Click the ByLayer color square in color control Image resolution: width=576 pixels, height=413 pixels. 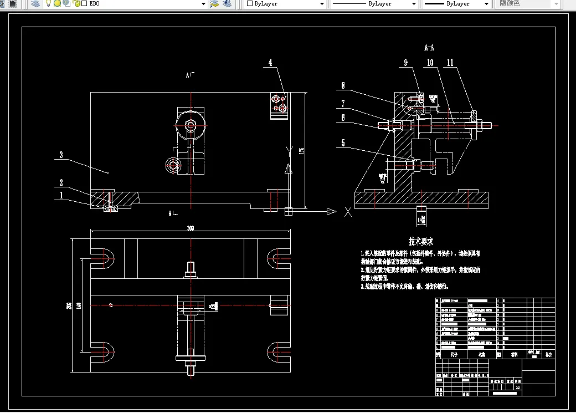250,3
